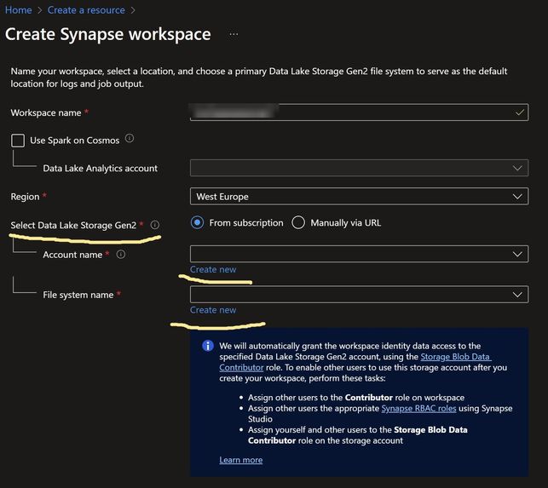Open the Region dropdown showing West Europe
The image size is (548, 488).
coord(359,197)
